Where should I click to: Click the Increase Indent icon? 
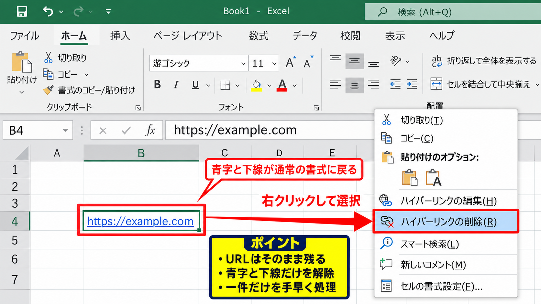click(x=412, y=85)
